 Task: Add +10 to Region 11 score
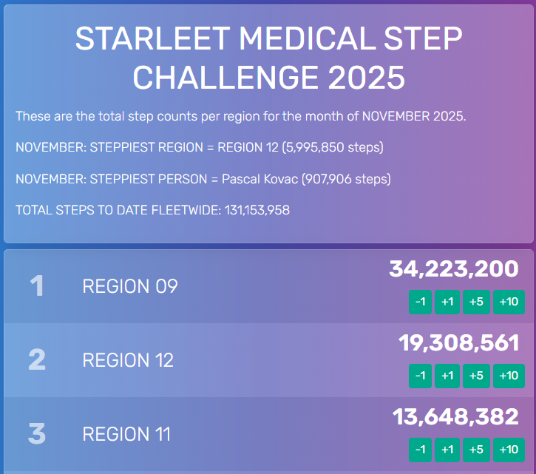[x=509, y=450]
